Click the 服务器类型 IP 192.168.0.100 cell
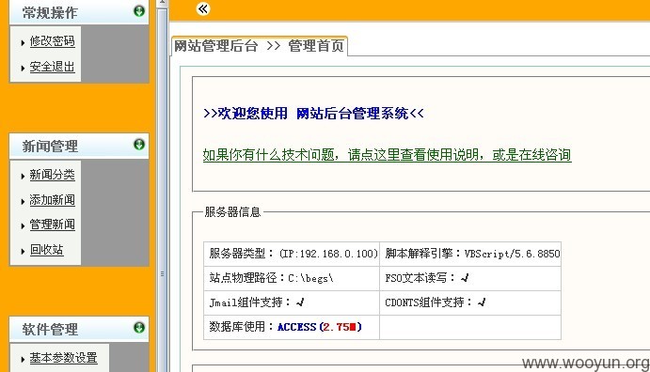650x372 pixels. coord(292,254)
